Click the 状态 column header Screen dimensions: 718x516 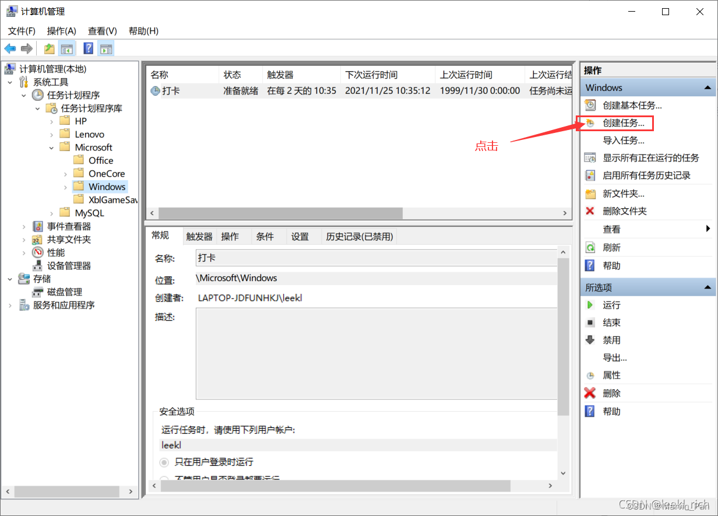coord(240,75)
